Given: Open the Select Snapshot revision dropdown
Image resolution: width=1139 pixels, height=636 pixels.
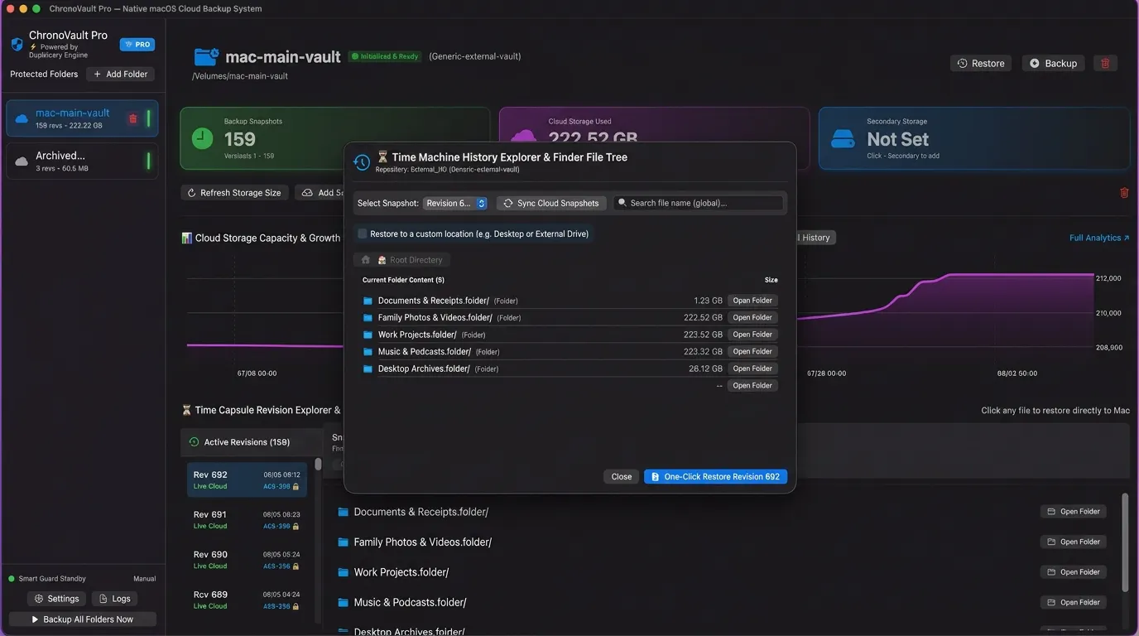Looking at the screenshot, I should pyautogui.click(x=455, y=203).
